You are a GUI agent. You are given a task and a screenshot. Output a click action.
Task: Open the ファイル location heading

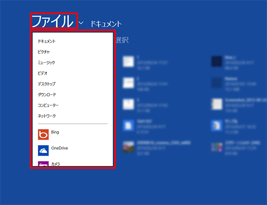(x=53, y=21)
